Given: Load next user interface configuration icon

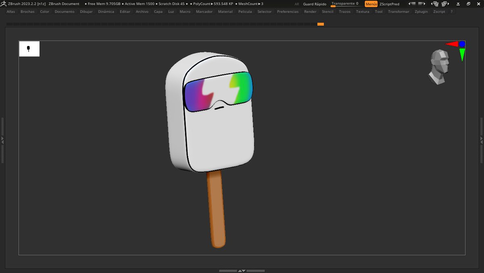Looking at the screenshot, I should pyautogui.click(x=445, y=4).
